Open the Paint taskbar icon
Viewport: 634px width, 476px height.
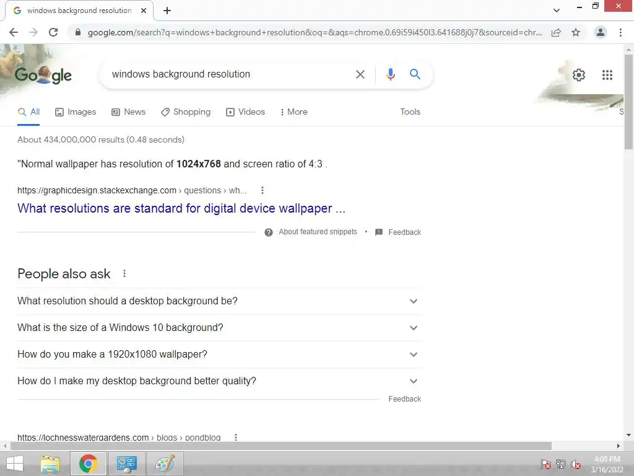[x=165, y=464]
